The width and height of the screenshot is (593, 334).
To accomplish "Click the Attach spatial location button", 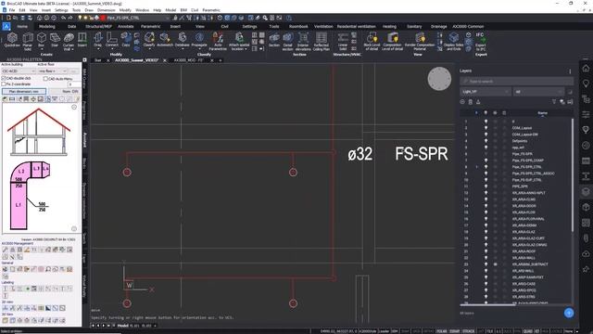I will (x=239, y=42).
